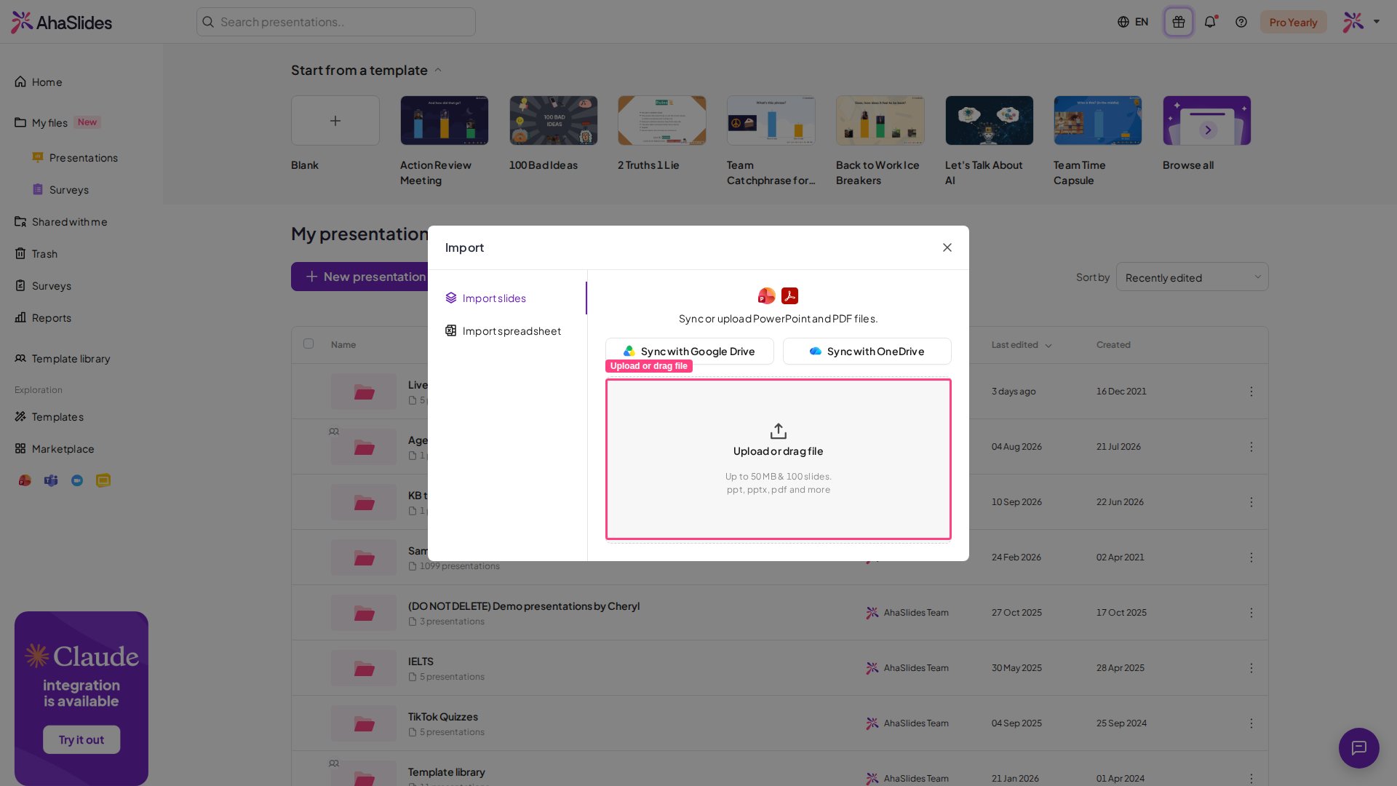The image size is (1397, 786).
Task: Open row menu for TikTok Quizzes folder
Action: pyautogui.click(x=1251, y=723)
